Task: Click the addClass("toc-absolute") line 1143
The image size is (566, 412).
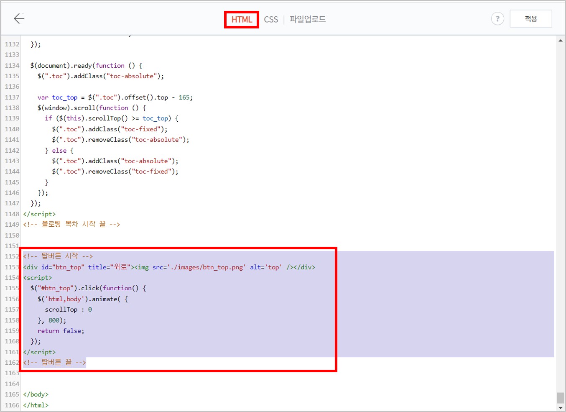Action: click(x=115, y=161)
